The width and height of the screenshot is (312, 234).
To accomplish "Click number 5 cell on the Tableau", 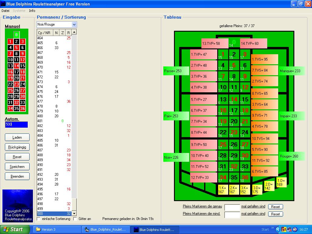I will (234, 65).
